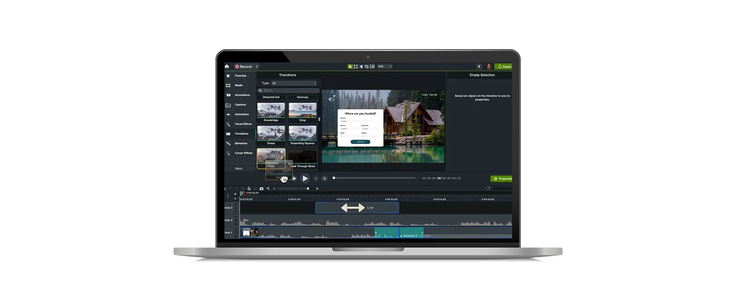Collapse tracks with the chevron under the add-track icon

[x=235, y=198]
